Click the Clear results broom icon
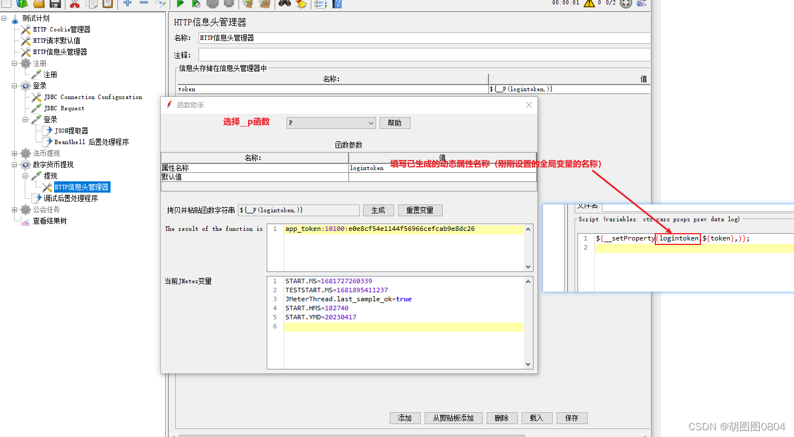Screen dimensions: 794x437 tap(246, 5)
